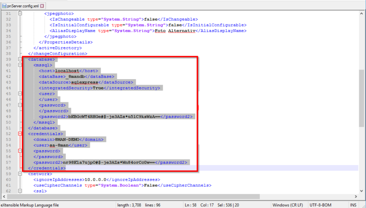Viewport: 366px width, 208px height.
Task: Collapse the jpegphoto node at line 31
Action: (x=19, y=13)
